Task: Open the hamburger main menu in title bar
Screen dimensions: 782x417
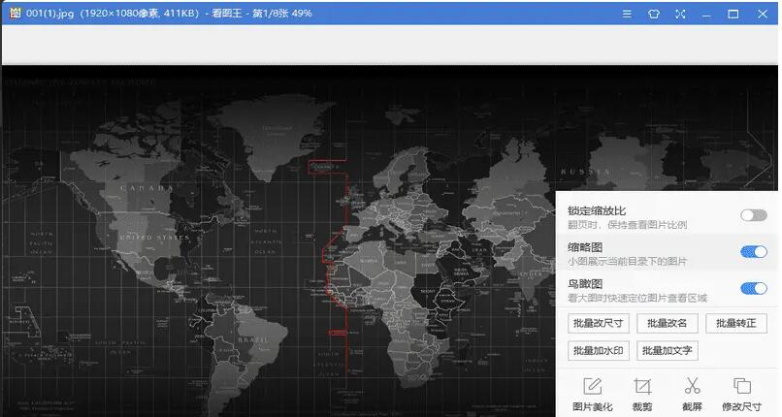Action: click(627, 15)
